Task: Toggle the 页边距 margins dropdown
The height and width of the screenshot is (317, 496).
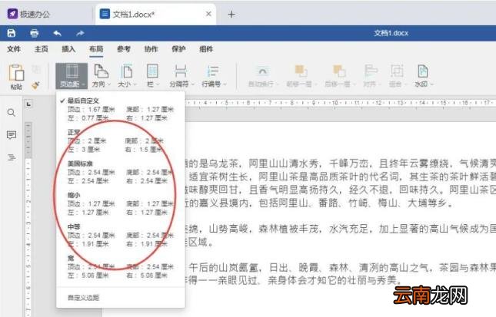Action: 72,76
